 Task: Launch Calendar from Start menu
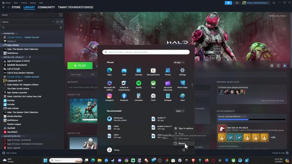pos(138,72)
